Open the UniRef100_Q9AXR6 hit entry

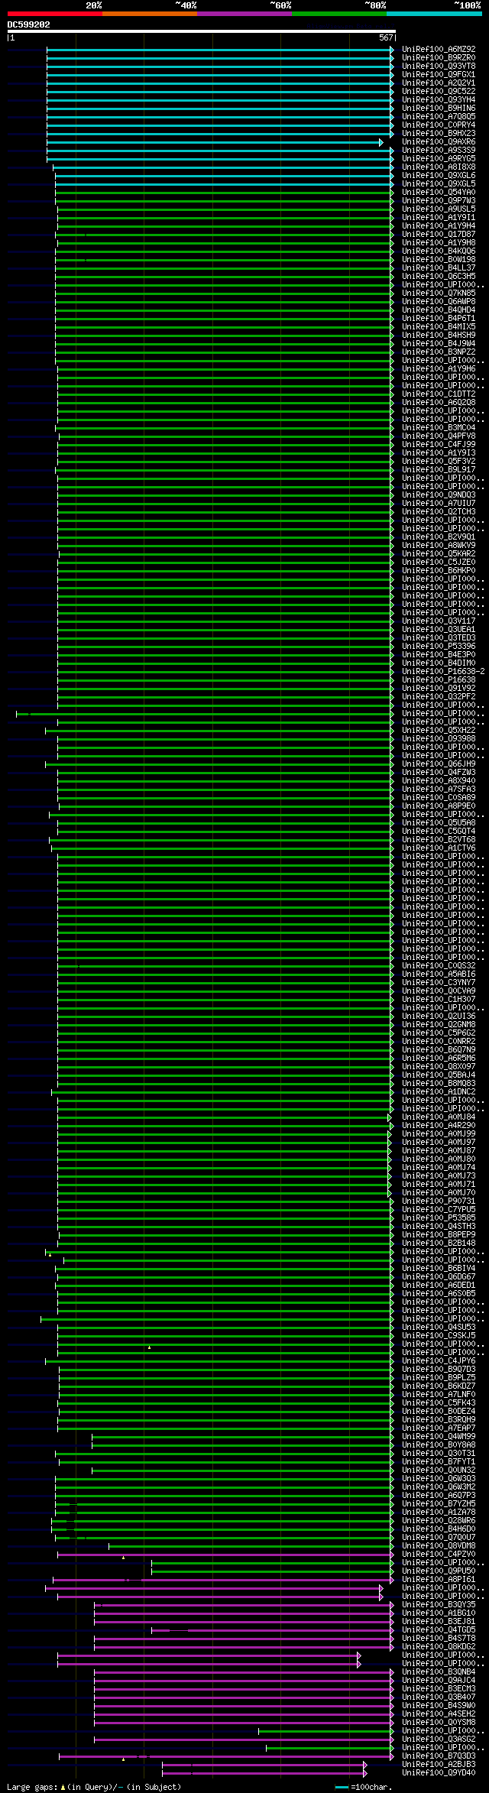pyautogui.click(x=439, y=142)
